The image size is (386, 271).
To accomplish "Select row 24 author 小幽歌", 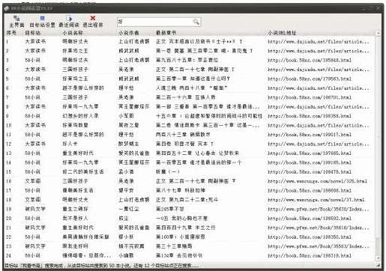I will (x=126, y=255).
